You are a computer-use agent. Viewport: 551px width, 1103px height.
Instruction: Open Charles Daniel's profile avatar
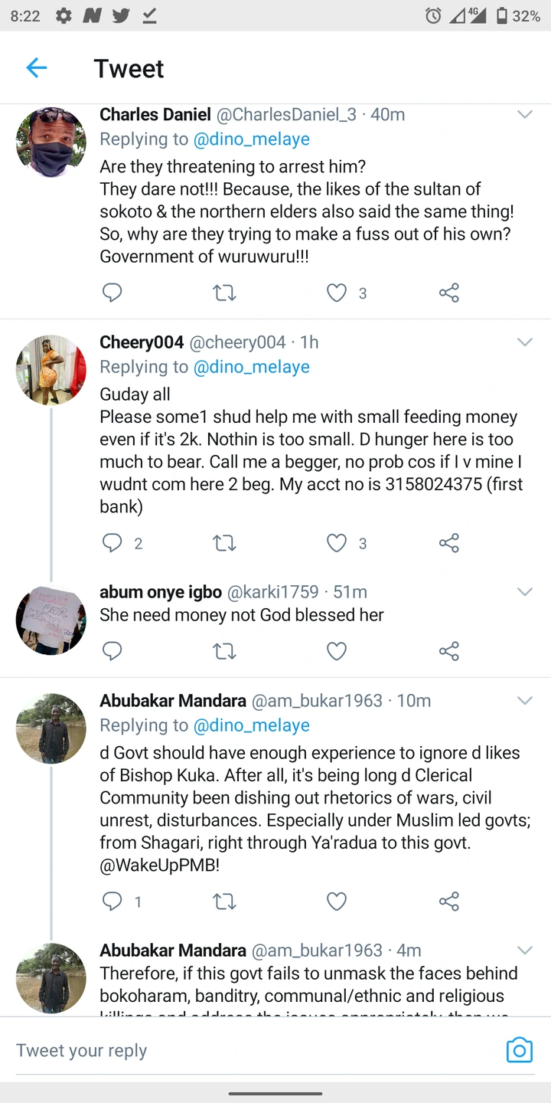(51, 142)
